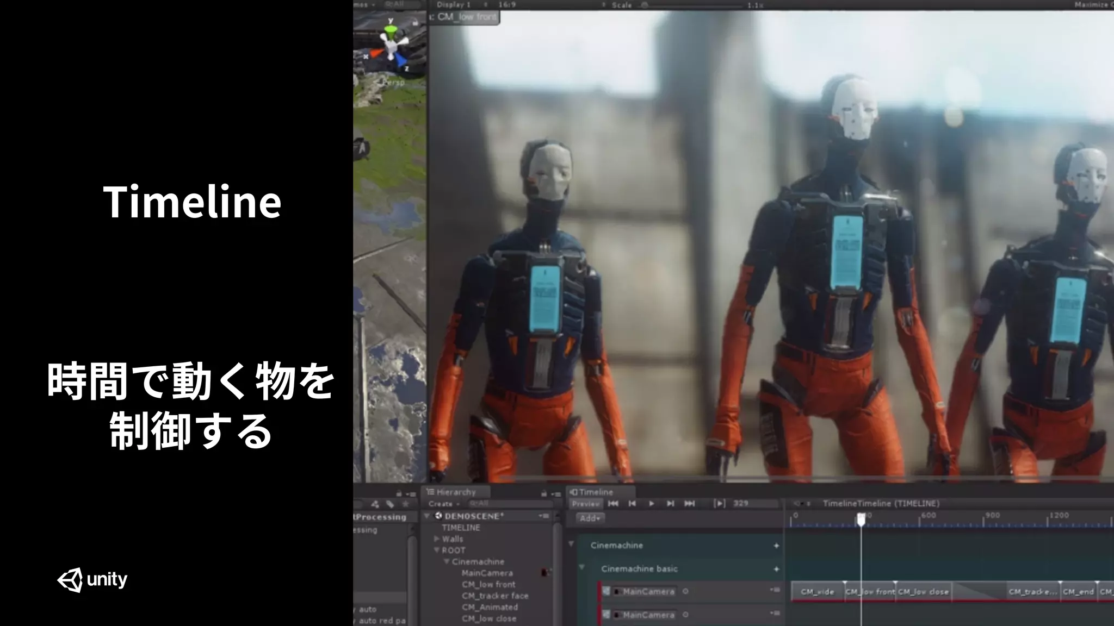Image resolution: width=1114 pixels, height=626 pixels.
Task: Collapse the Cinemachine track group in Timeline
Action: pyautogui.click(x=571, y=544)
